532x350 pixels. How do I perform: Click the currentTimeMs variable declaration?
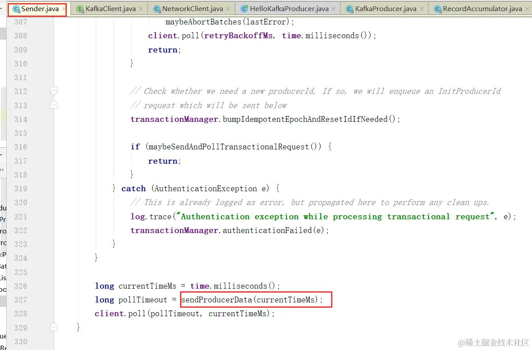[147, 286]
